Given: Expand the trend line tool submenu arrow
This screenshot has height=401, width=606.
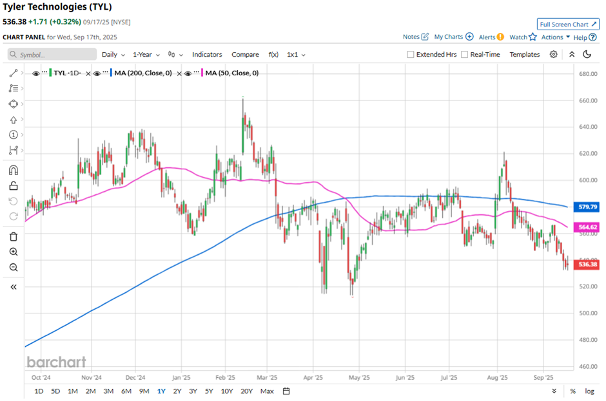Looking at the screenshot, I should (x=22, y=73).
